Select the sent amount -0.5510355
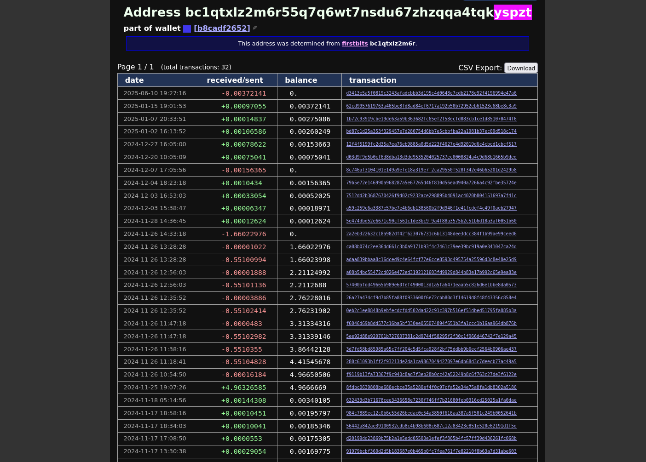The image size is (646, 462). coord(242,349)
